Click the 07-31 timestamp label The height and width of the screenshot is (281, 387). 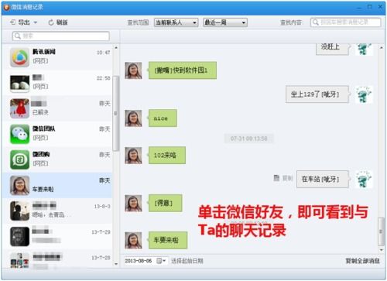248,139
